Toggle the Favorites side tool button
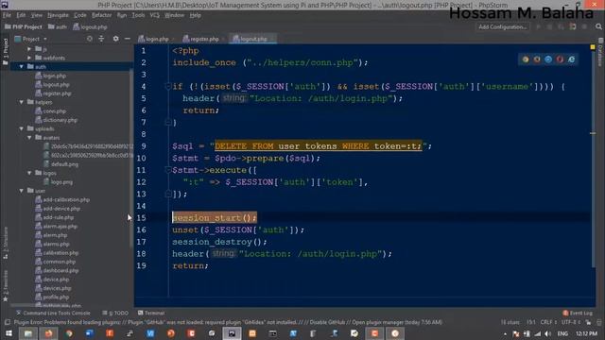This screenshot has height=340, width=605. (x=6, y=286)
